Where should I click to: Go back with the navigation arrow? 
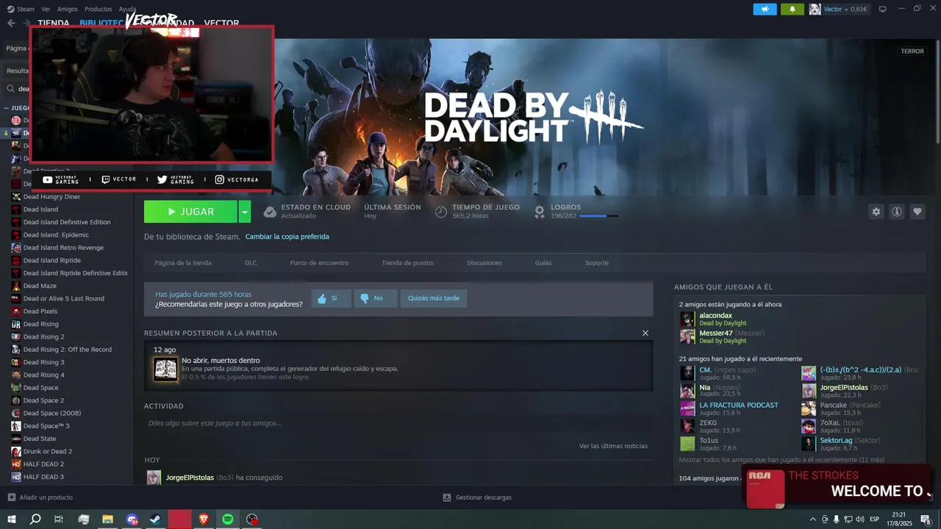pyautogui.click(x=11, y=23)
